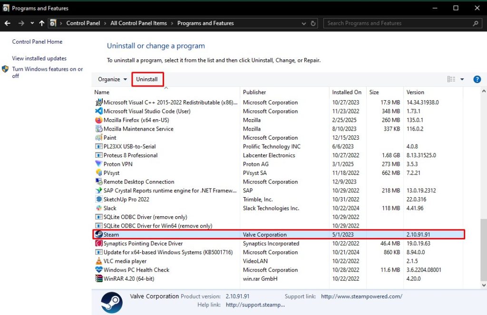Expand the view options dropdown arrow

tap(462, 79)
